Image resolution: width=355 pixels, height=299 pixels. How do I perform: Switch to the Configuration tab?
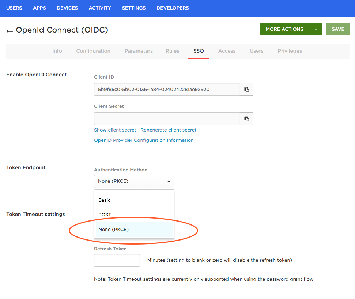pos(93,51)
